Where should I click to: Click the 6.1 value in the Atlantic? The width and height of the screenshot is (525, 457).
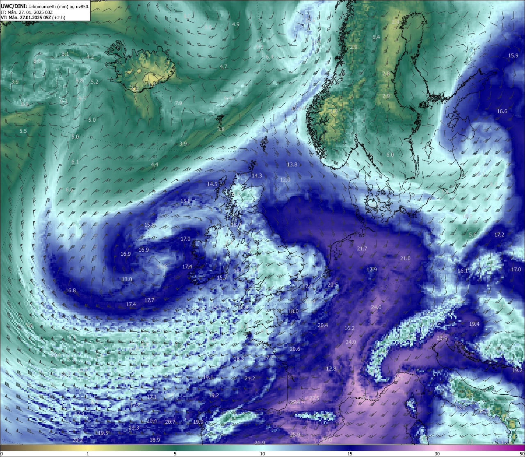75,161
